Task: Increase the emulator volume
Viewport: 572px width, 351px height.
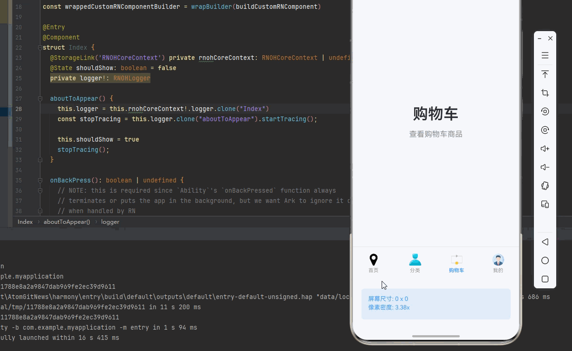Action: click(545, 149)
